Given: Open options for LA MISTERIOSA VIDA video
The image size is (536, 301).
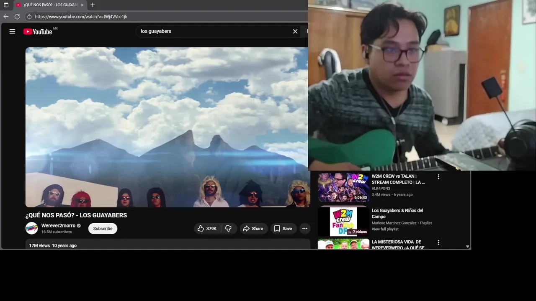Looking at the screenshot, I should coord(438,242).
